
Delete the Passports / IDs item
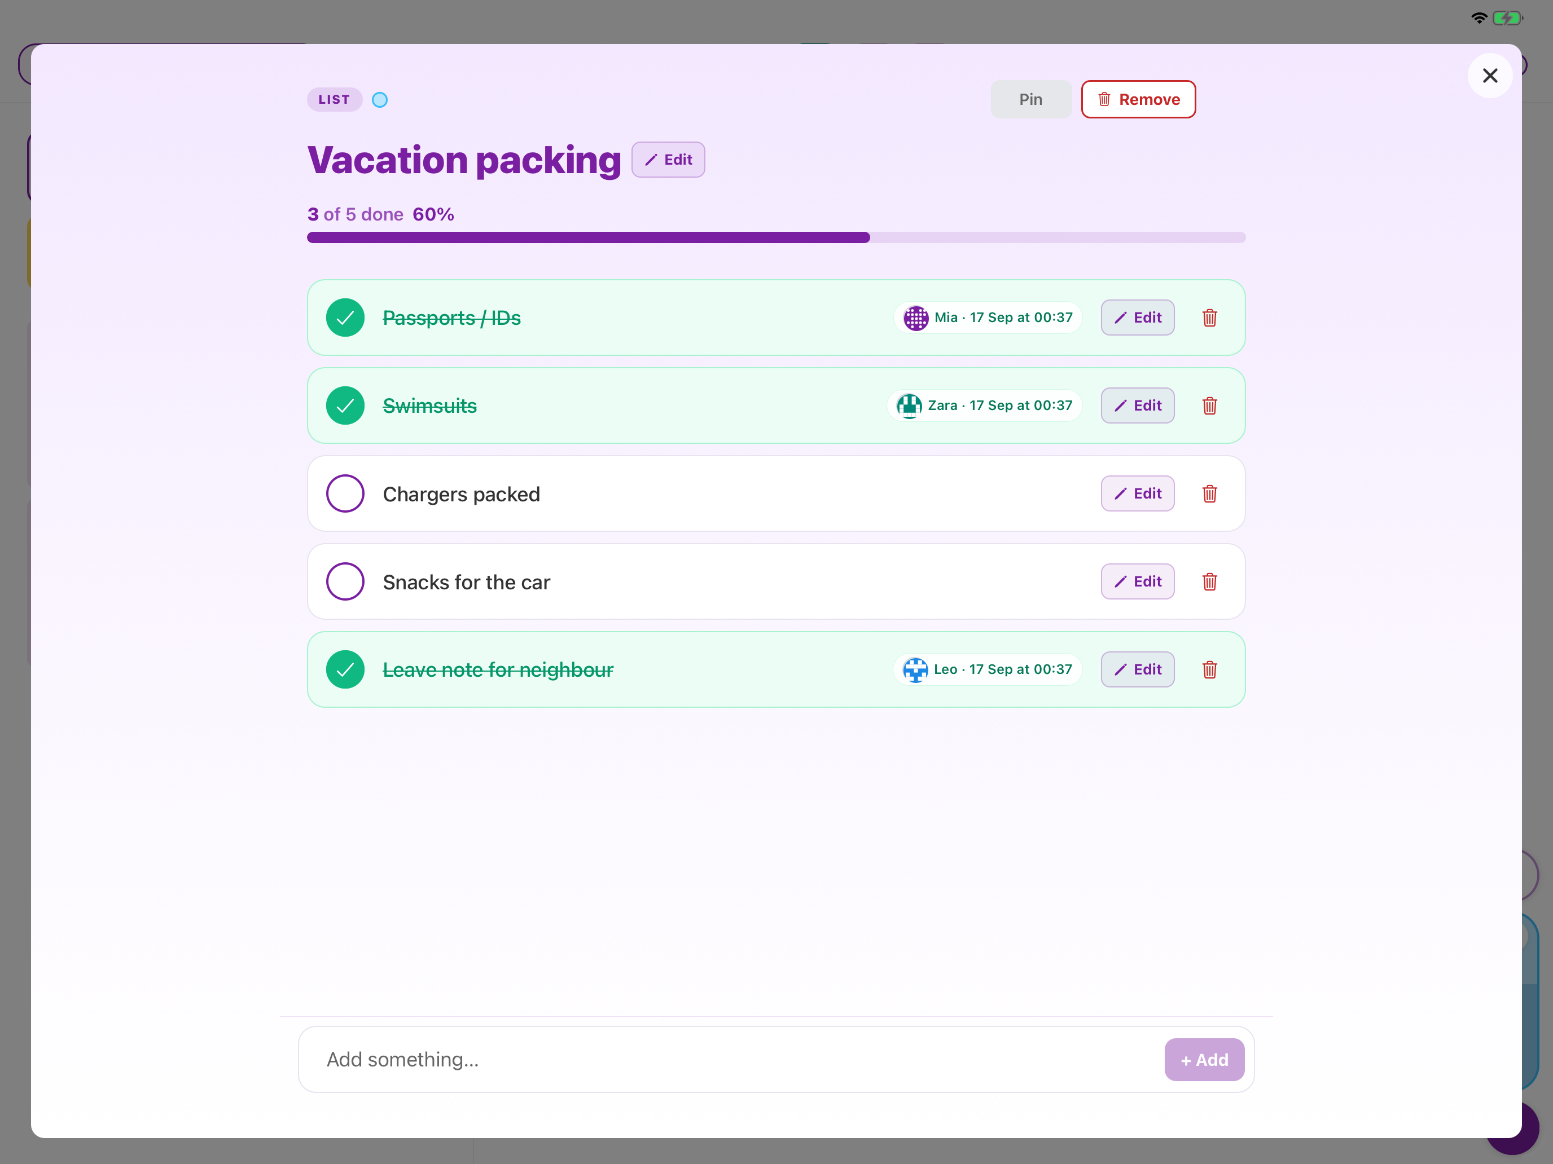(1209, 318)
